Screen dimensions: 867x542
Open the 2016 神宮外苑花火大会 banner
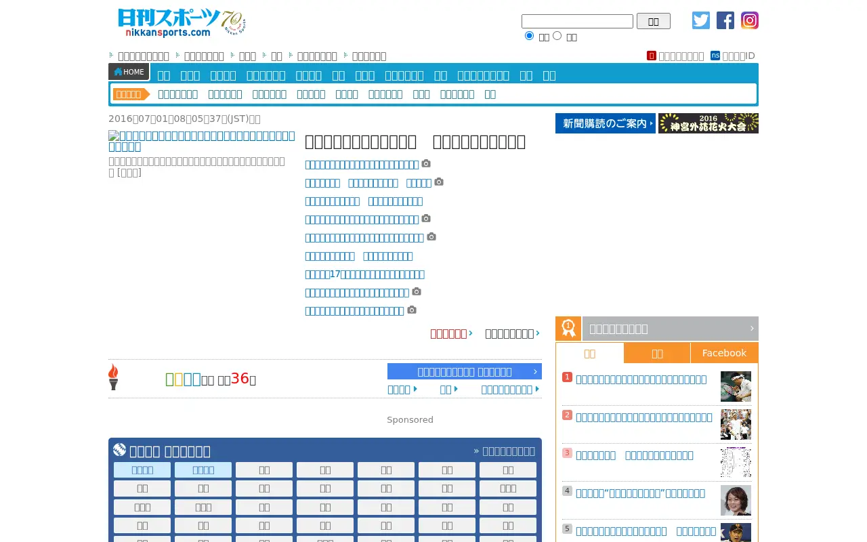coord(709,123)
